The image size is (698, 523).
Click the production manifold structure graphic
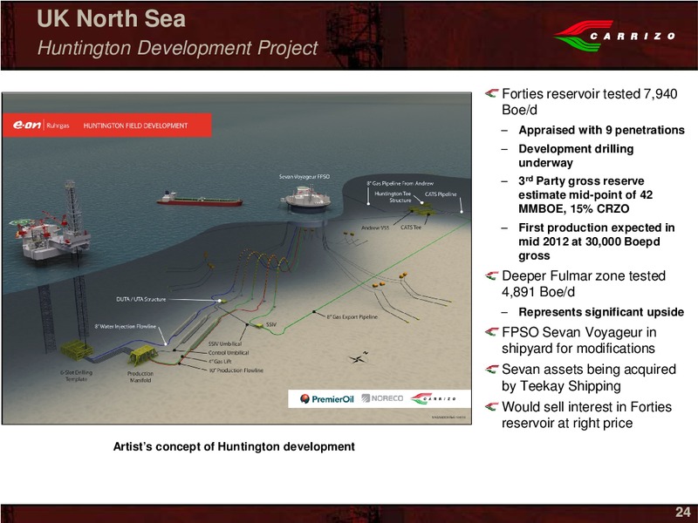click(142, 356)
